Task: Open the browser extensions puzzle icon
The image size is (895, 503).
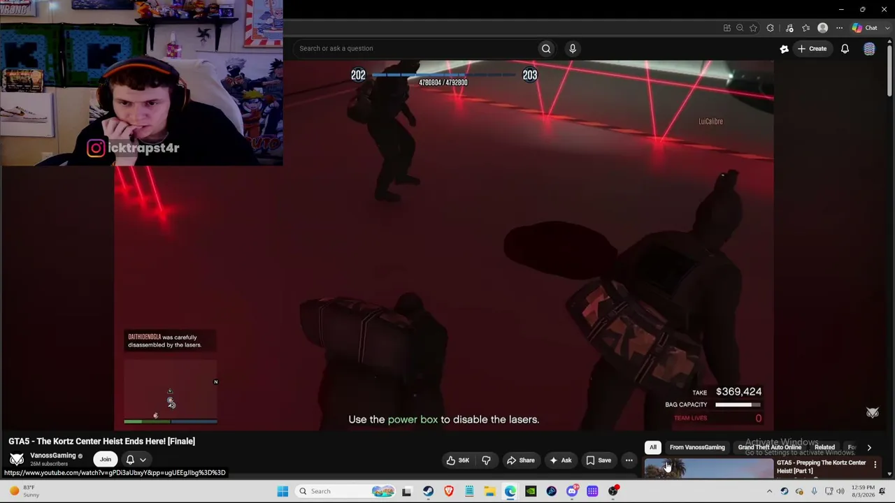Action: (771, 28)
